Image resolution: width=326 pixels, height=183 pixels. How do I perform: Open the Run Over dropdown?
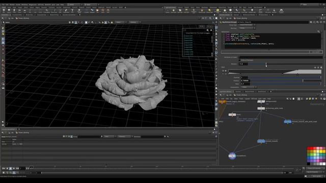pyautogui.click(x=247, y=28)
